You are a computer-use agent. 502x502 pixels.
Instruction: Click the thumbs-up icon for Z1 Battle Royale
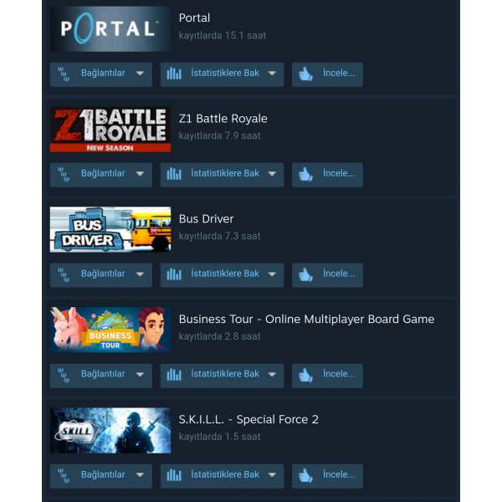[305, 174]
